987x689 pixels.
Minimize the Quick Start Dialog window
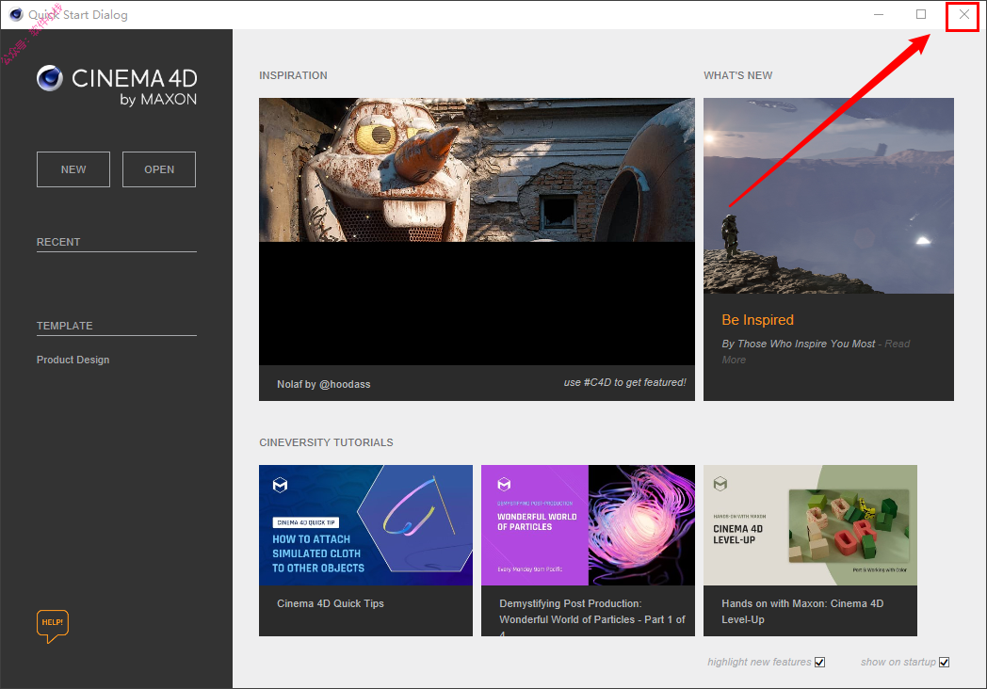point(878,14)
